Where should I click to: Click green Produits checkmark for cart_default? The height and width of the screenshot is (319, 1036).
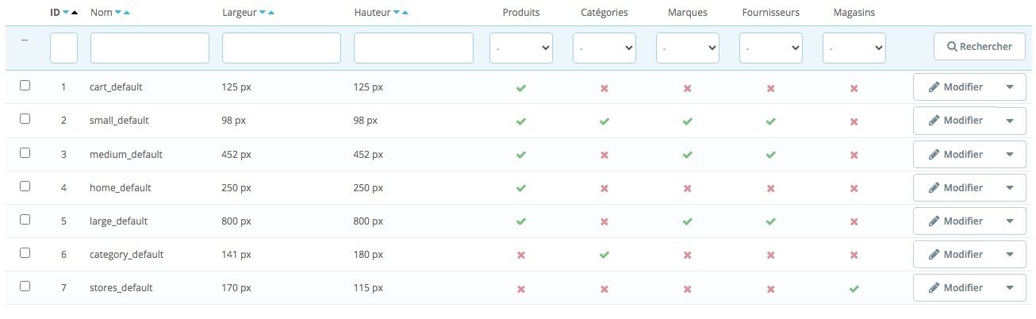520,88
